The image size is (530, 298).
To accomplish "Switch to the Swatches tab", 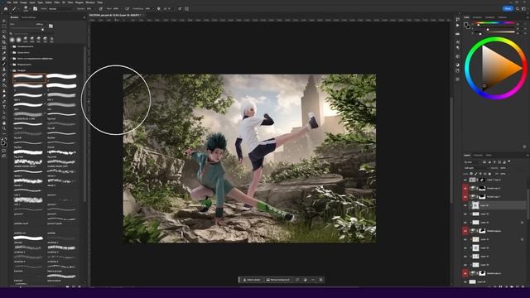I will pos(477,17).
